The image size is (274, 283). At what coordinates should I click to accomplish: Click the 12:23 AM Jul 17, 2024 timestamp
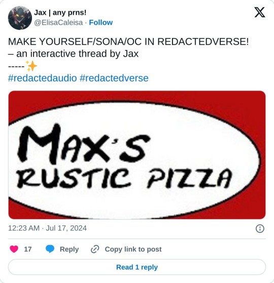coord(47,228)
